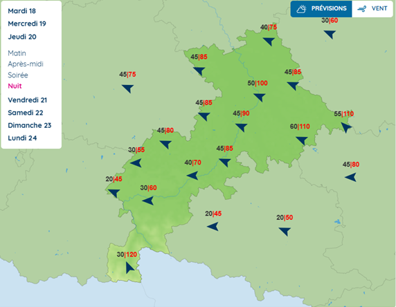Open Samedi 22 forecast periods
The width and height of the screenshot is (396, 307).
pos(26,113)
